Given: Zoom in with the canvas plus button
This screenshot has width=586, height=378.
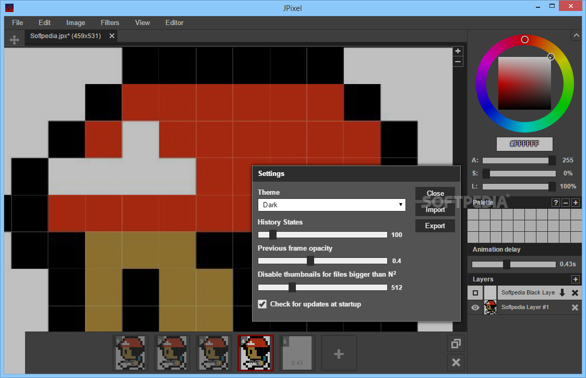Looking at the screenshot, I should [x=458, y=51].
